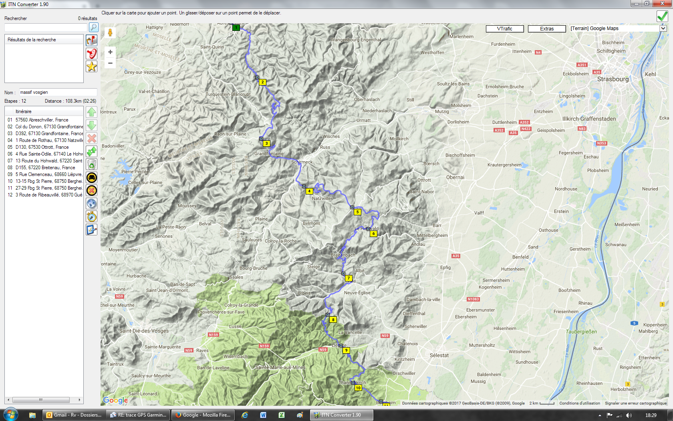Click the invert itinerary arrows icon
673x421 pixels.
[x=92, y=151]
